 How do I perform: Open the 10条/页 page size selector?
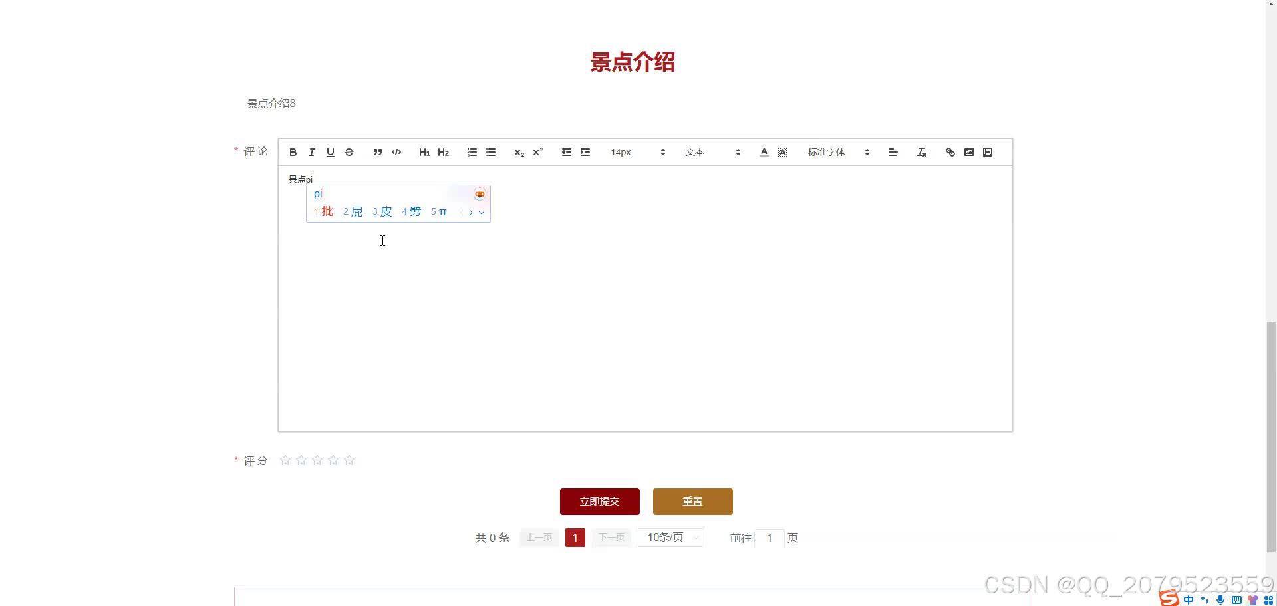pyautogui.click(x=670, y=537)
